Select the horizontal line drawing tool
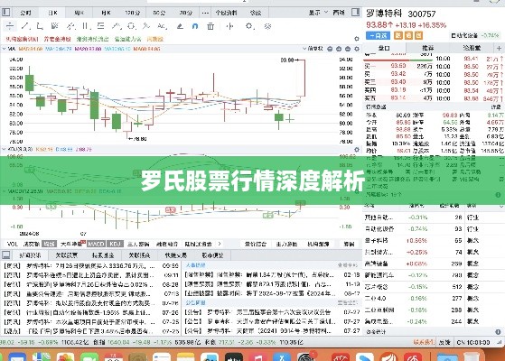Image resolution: width=505 pixels, height=361 pixels. [10, 26]
